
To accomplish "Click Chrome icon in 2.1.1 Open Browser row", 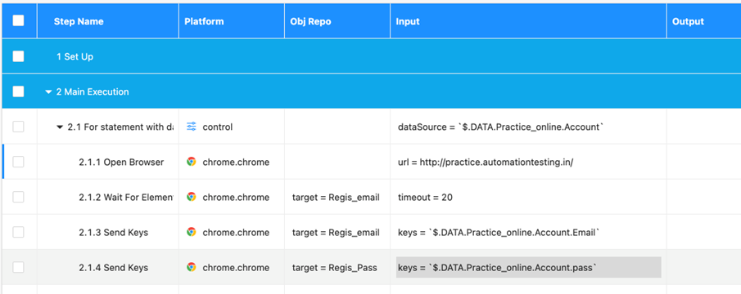I will click(x=192, y=162).
